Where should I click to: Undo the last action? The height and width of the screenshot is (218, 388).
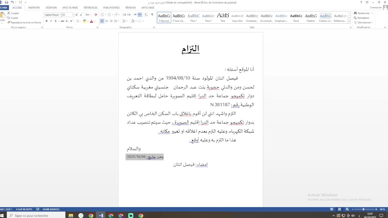12,2
